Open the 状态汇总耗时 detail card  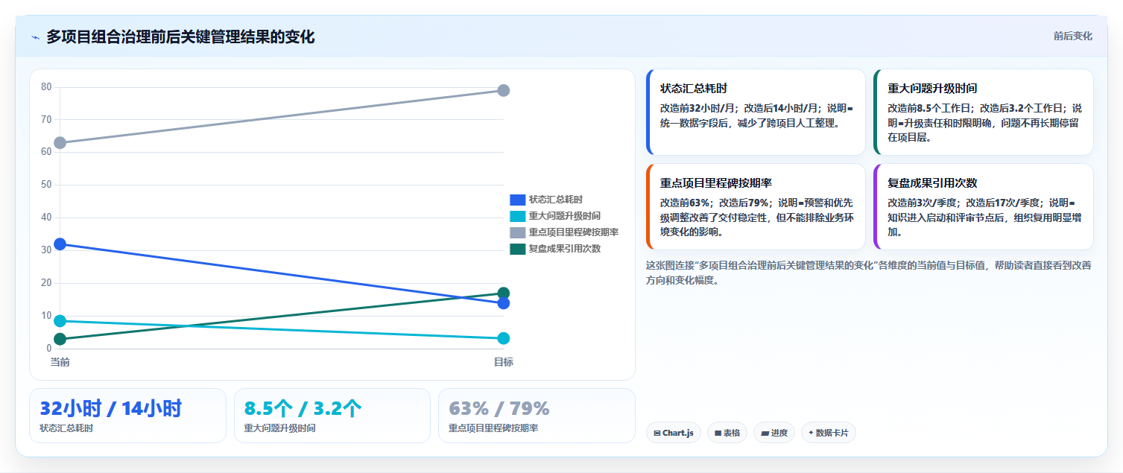pos(756,112)
